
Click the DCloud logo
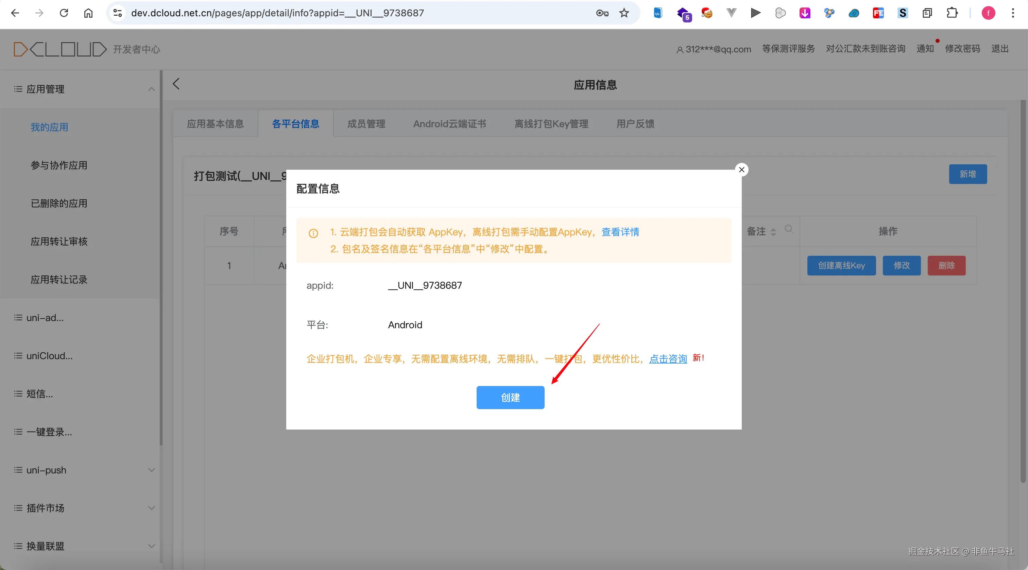point(60,49)
